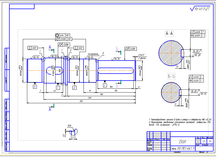Click the 110 keyway length dimension
The width and height of the screenshot is (218, 157).
(115, 91)
